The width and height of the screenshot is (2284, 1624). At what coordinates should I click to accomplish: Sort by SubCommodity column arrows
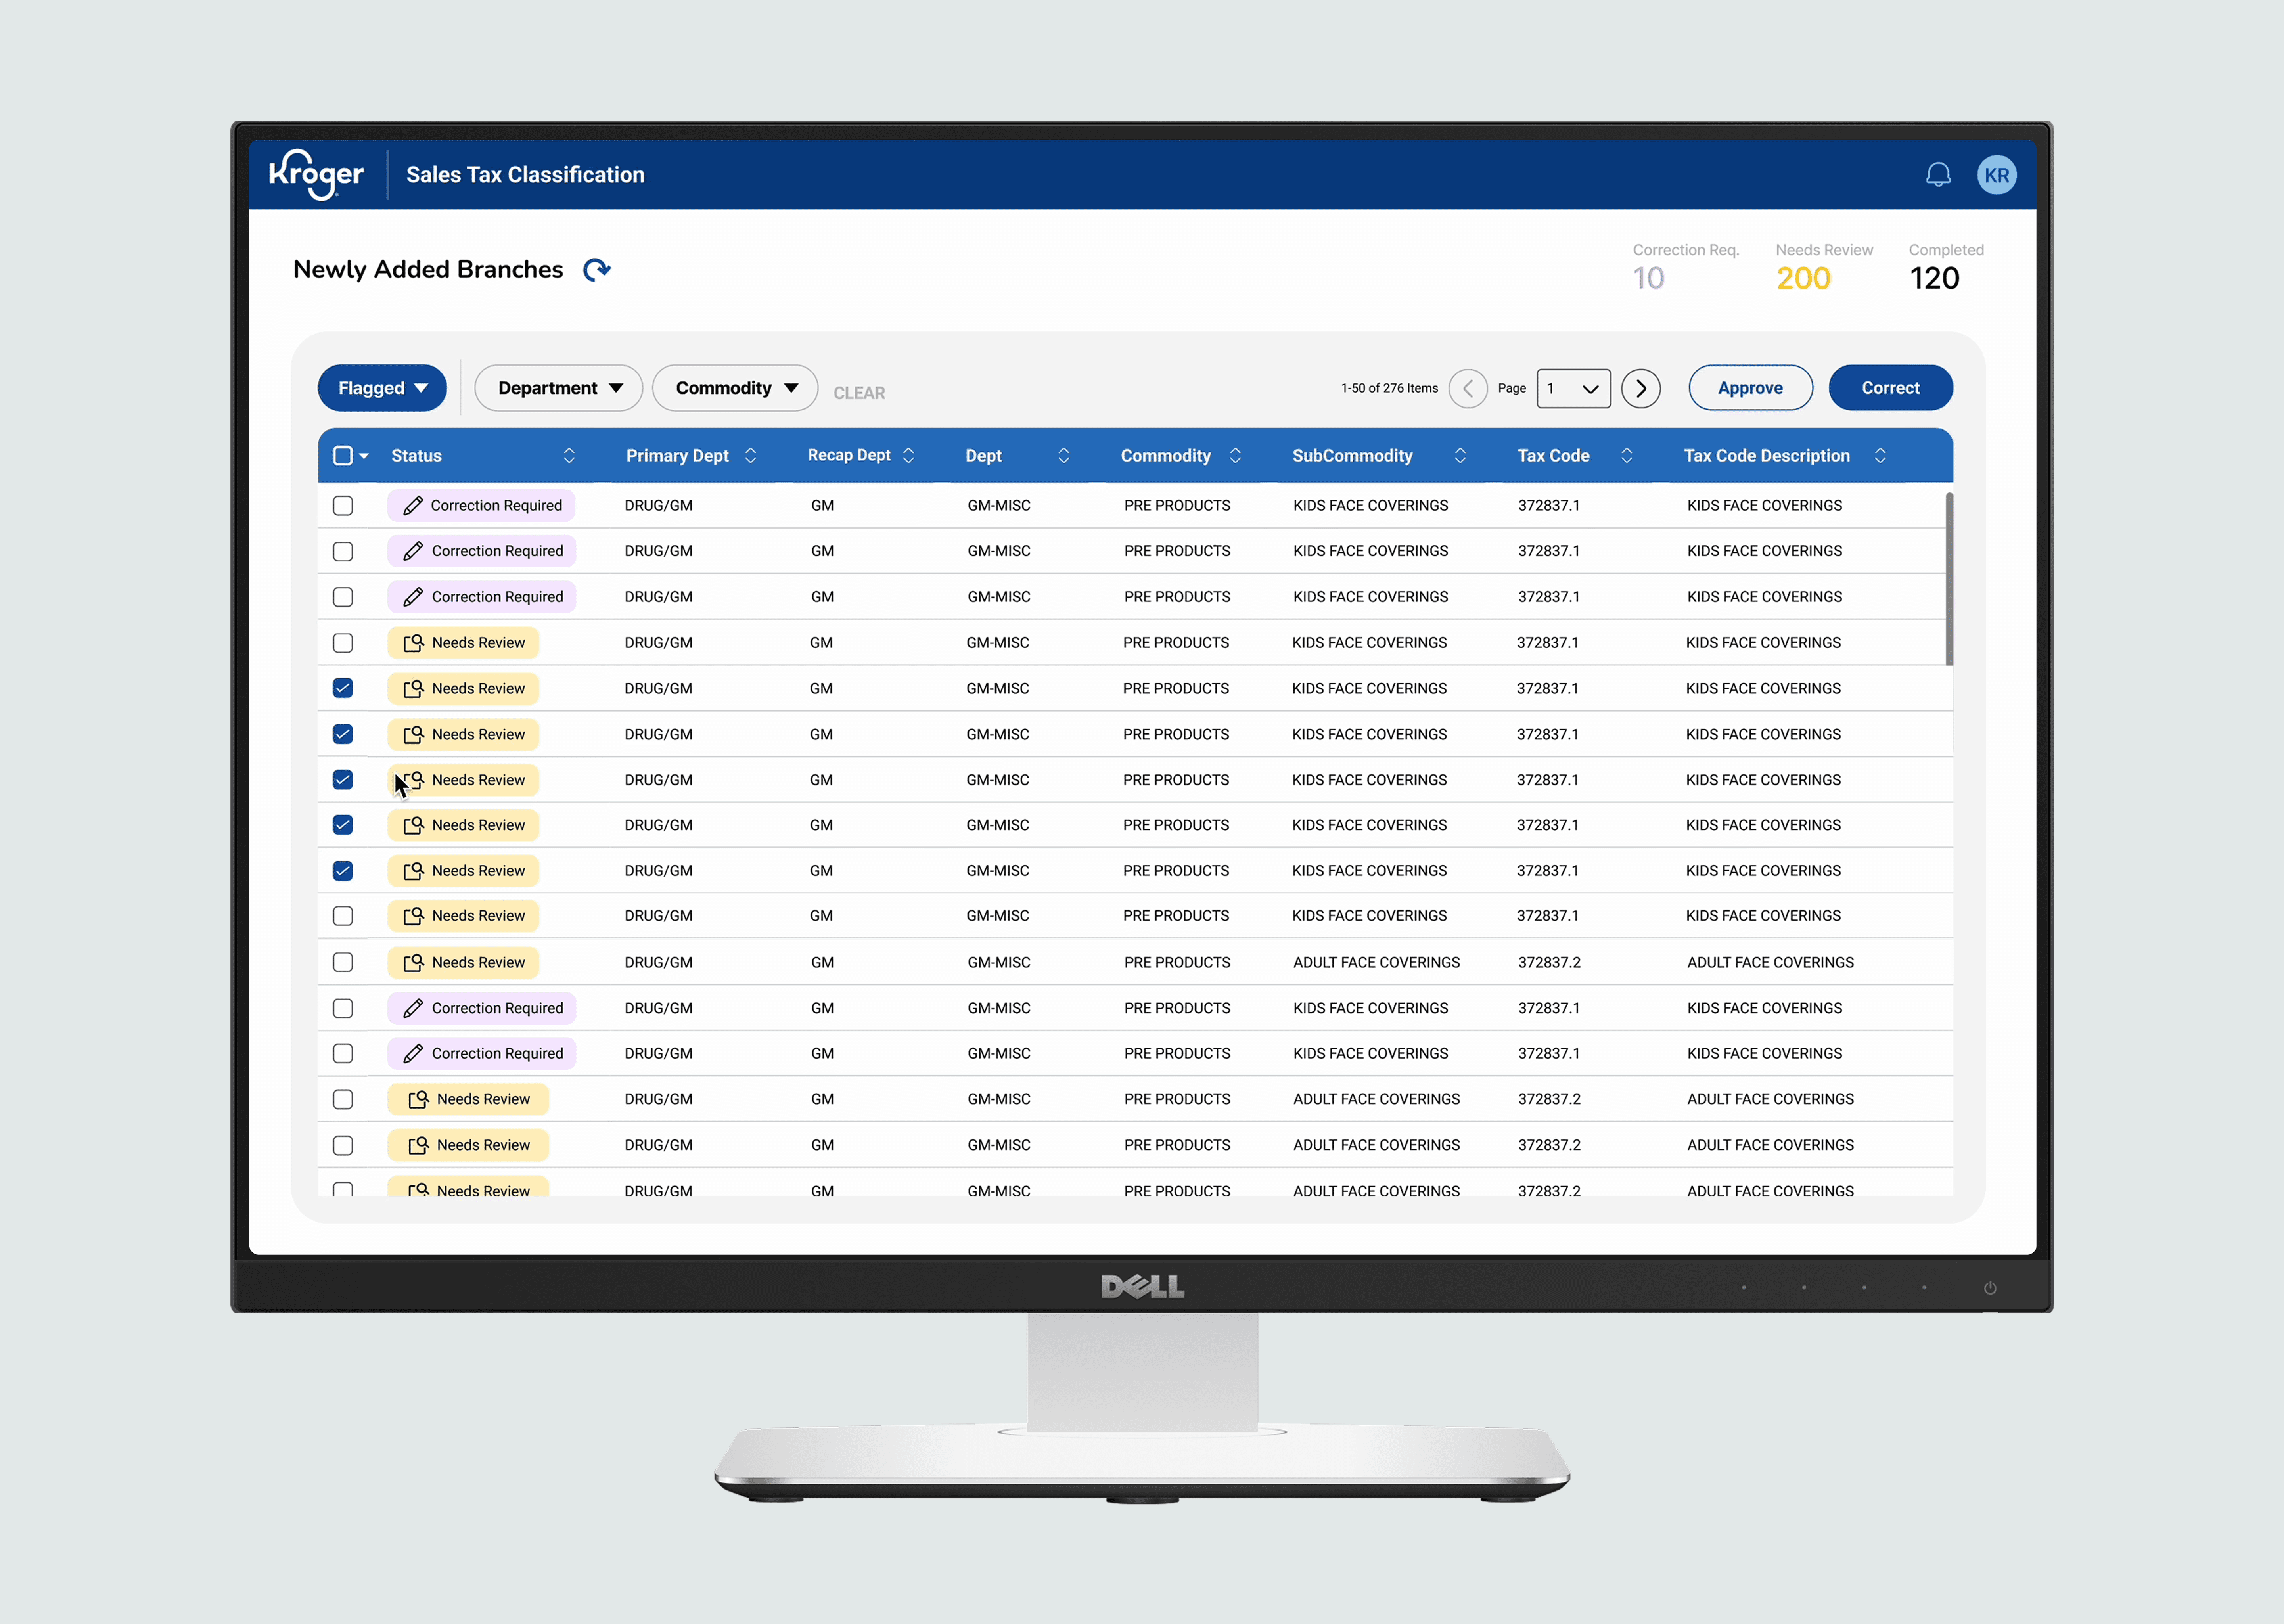coord(1460,456)
